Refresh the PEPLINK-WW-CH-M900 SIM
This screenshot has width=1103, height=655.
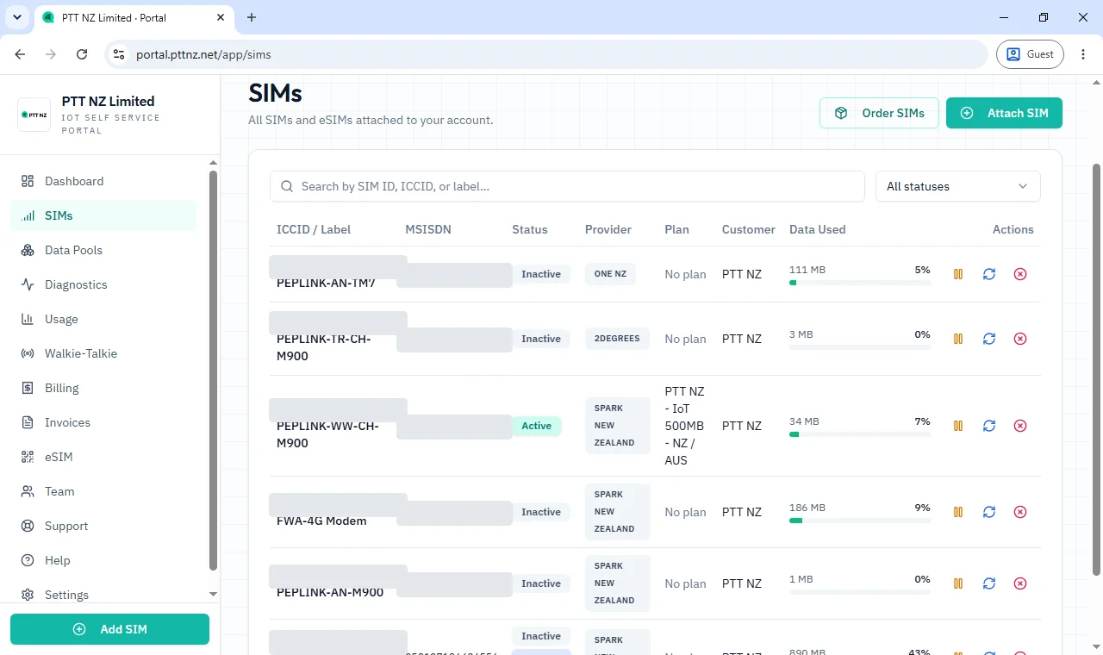[x=989, y=426]
